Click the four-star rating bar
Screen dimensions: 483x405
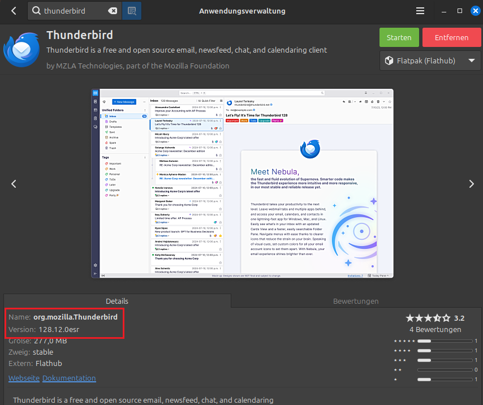[x=445, y=351]
